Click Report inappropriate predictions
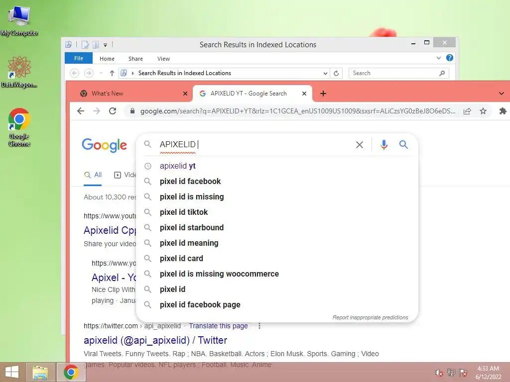510x382 pixels. [x=370, y=317]
